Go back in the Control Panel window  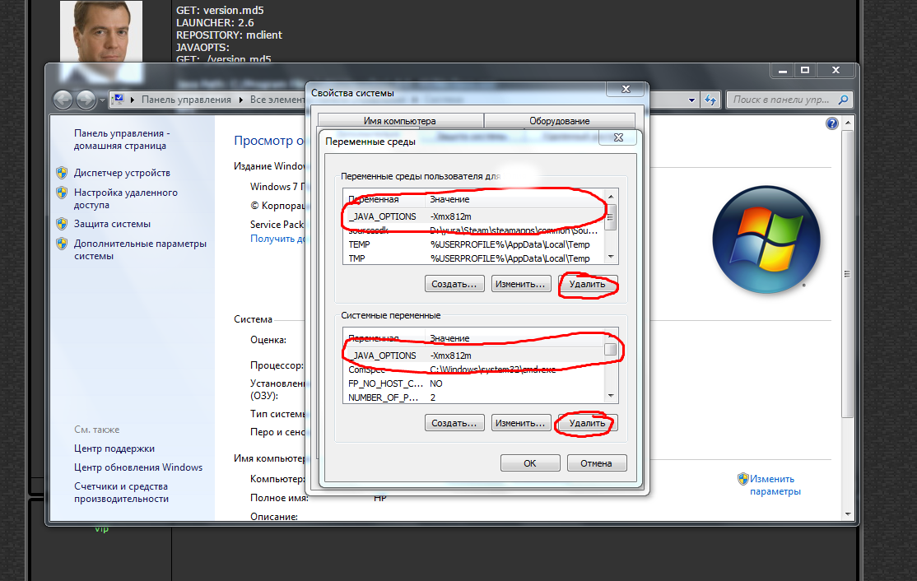(63, 100)
